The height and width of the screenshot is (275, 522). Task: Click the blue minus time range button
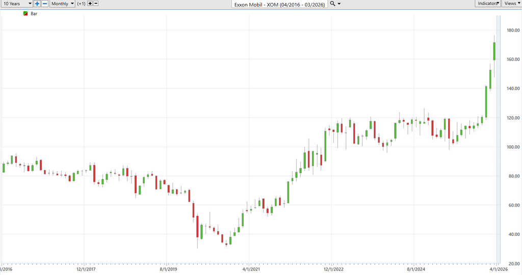pos(45,4)
